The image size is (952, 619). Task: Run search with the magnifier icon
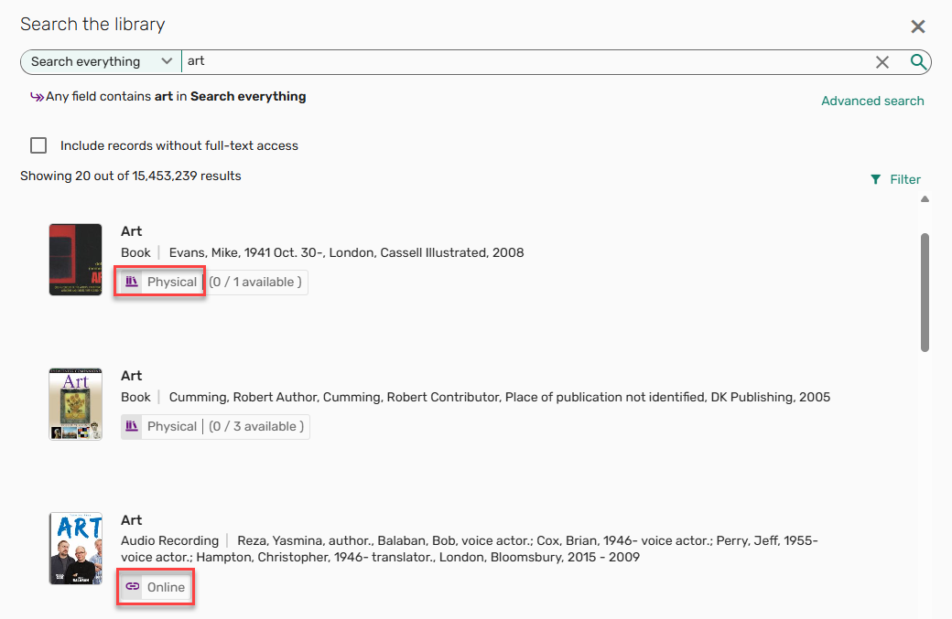(x=918, y=62)
